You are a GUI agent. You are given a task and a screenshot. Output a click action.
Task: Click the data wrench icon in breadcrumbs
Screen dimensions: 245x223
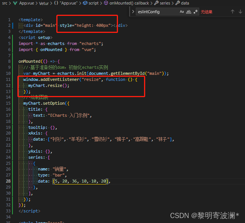(177, 3)
